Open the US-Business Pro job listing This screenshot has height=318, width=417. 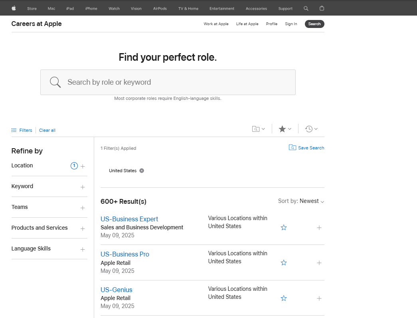coord(125,254)
